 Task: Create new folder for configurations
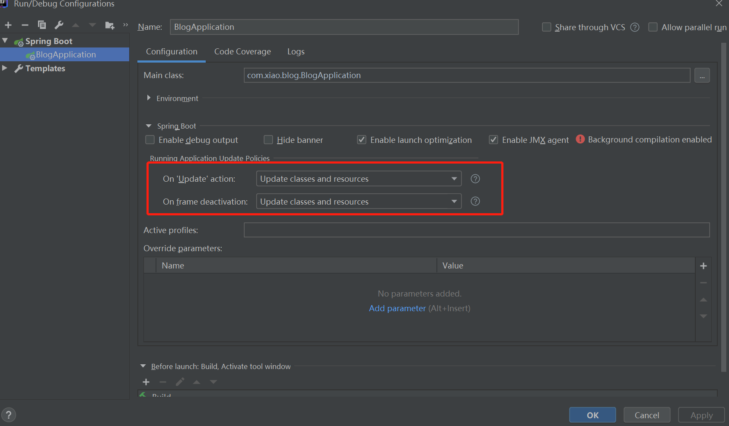pos(110,25)
